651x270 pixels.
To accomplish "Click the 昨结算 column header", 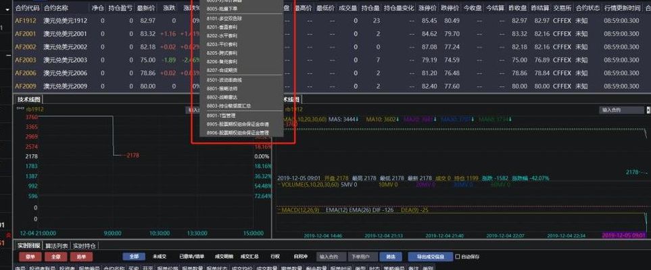I will (541, 8).
